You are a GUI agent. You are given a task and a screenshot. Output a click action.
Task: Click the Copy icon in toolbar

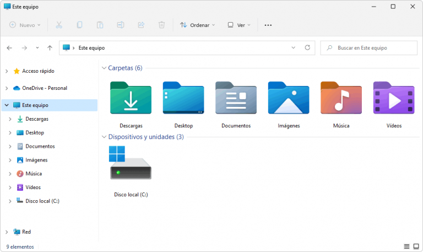79,25
